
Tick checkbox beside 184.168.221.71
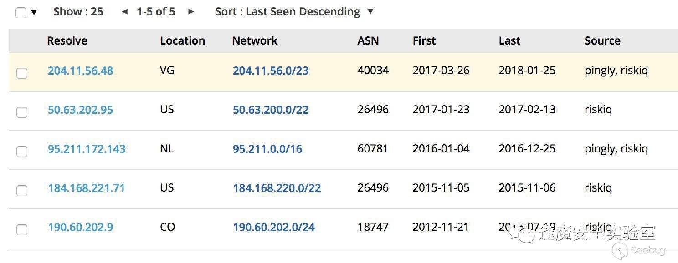(22, 190)
